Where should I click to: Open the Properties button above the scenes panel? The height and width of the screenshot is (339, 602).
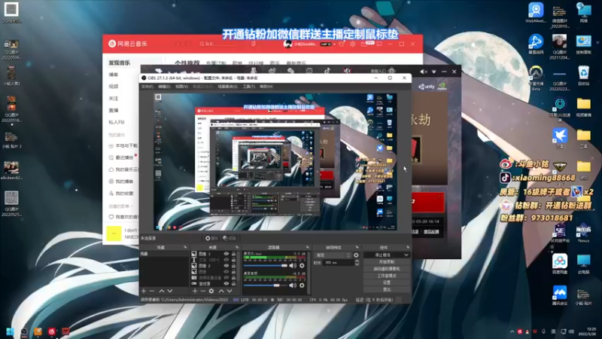point(211,238)
